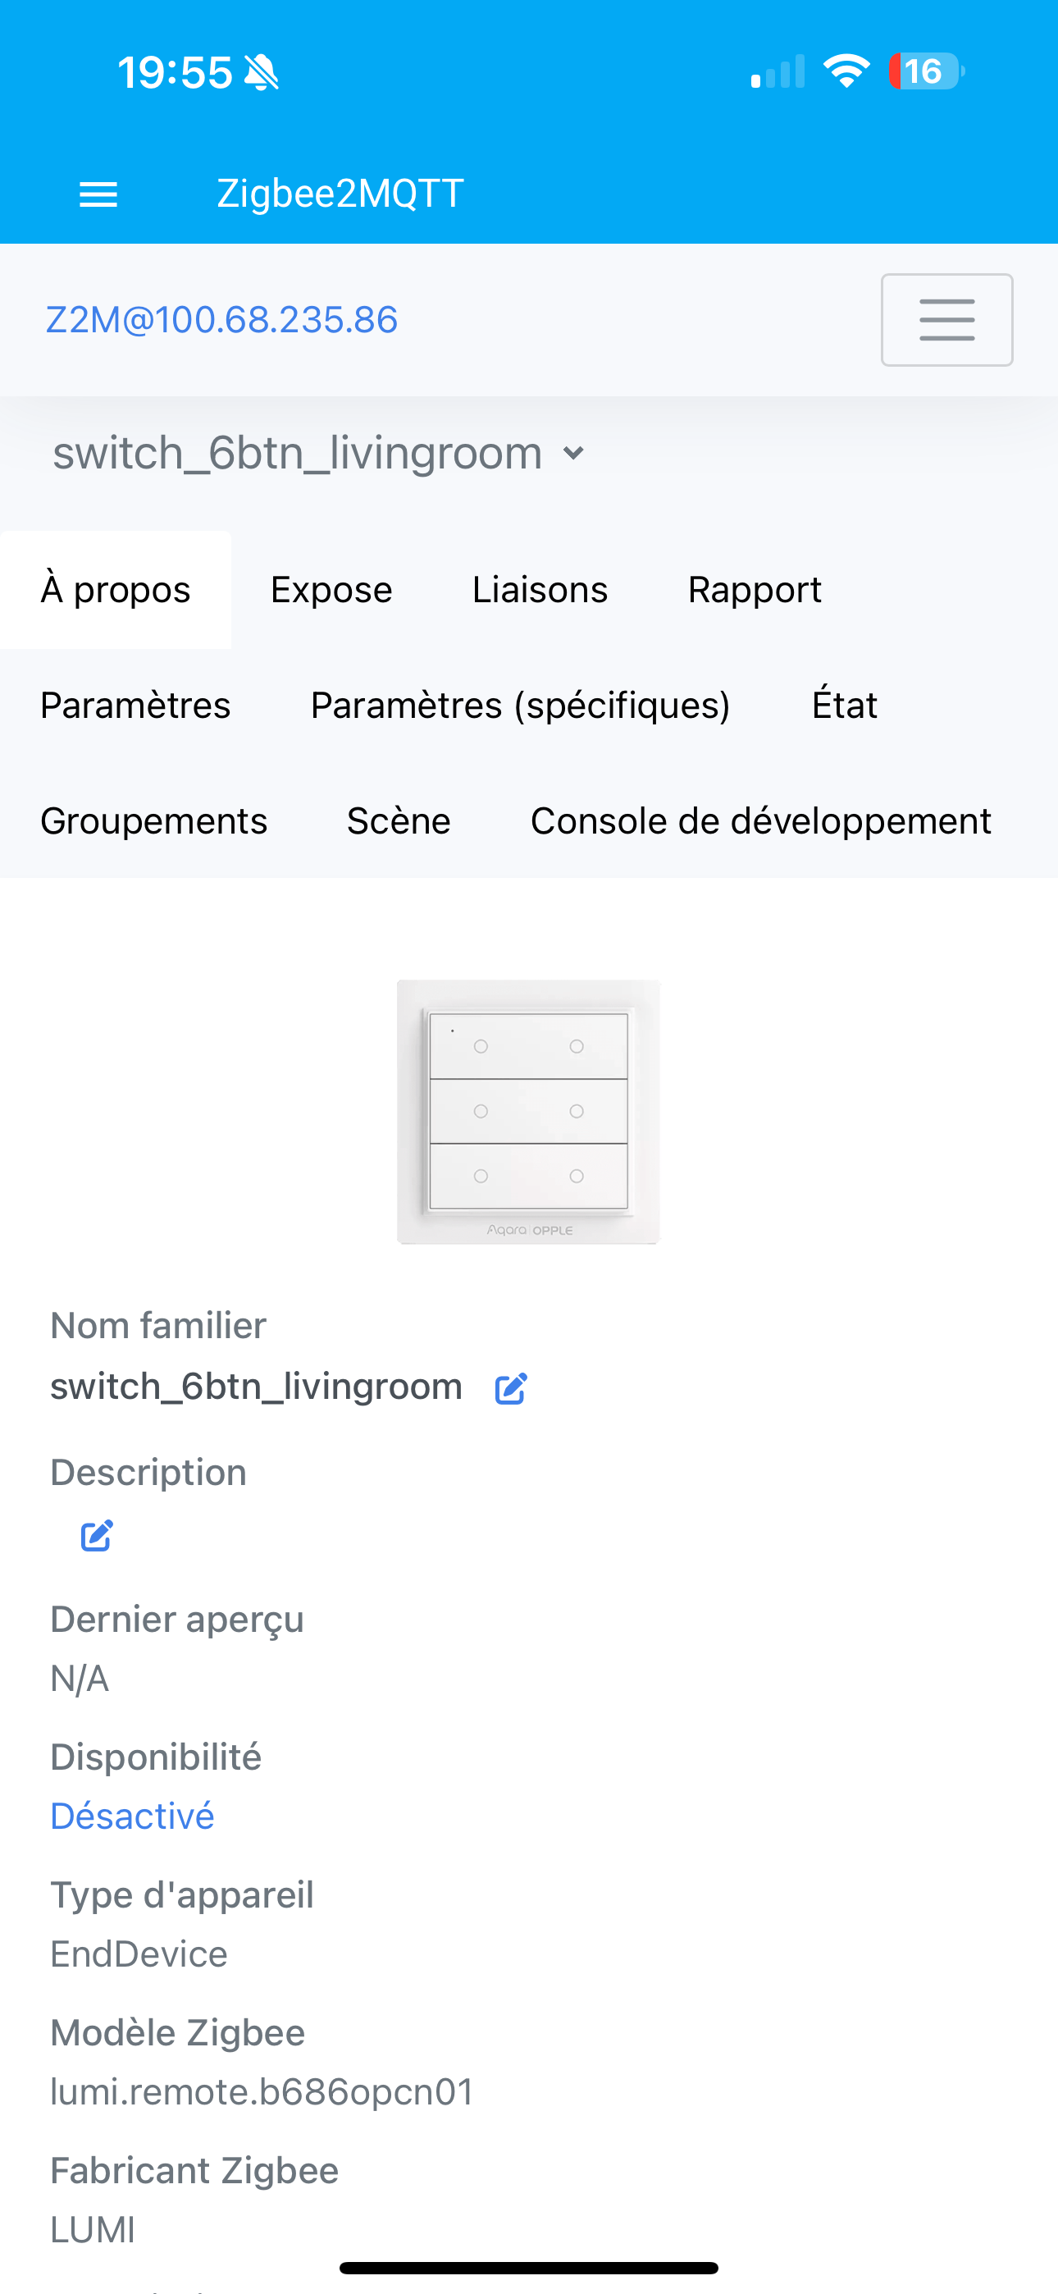
Task: Open the Z2M@100.68.235.86 link
Action: [221, 320]
